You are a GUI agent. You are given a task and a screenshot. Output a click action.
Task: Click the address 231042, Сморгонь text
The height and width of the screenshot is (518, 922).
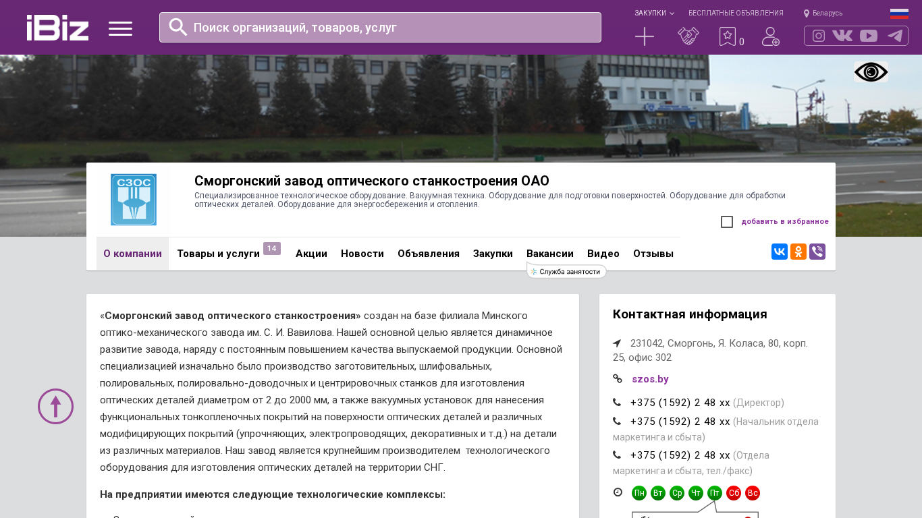click(x=710, y=350)
